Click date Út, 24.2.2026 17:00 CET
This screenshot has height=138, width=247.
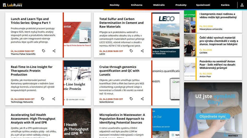click(x=111, y=99)
